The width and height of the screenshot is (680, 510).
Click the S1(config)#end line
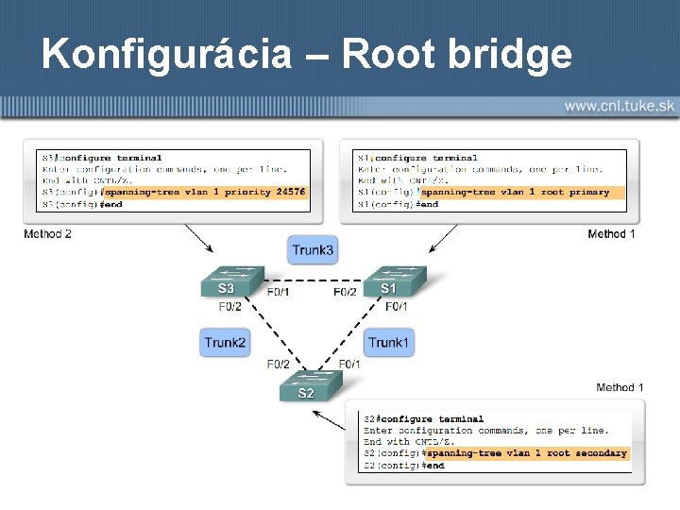point(399,204)
